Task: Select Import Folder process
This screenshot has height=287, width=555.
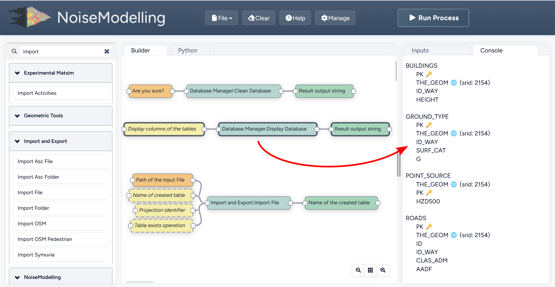Action: [x=61, y=208]
